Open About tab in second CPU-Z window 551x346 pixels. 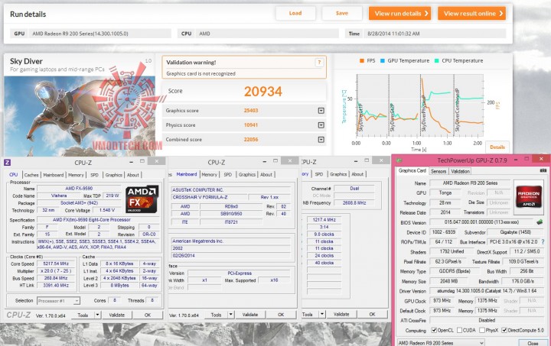tap(266, 174)
